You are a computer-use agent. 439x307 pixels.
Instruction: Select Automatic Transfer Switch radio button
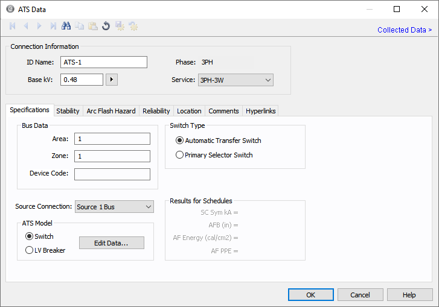pyautogui.click(x=179, y=141)
